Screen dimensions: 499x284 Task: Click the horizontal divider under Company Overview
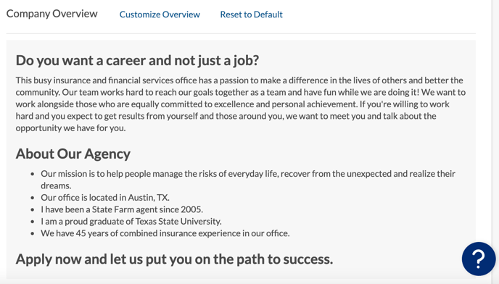(x=241, y=33)
